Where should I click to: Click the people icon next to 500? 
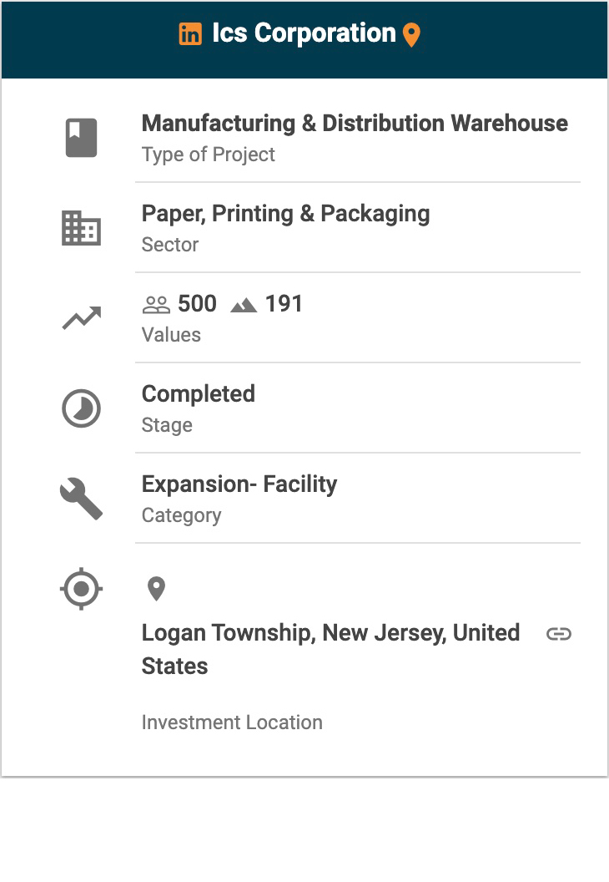point(156,305)
